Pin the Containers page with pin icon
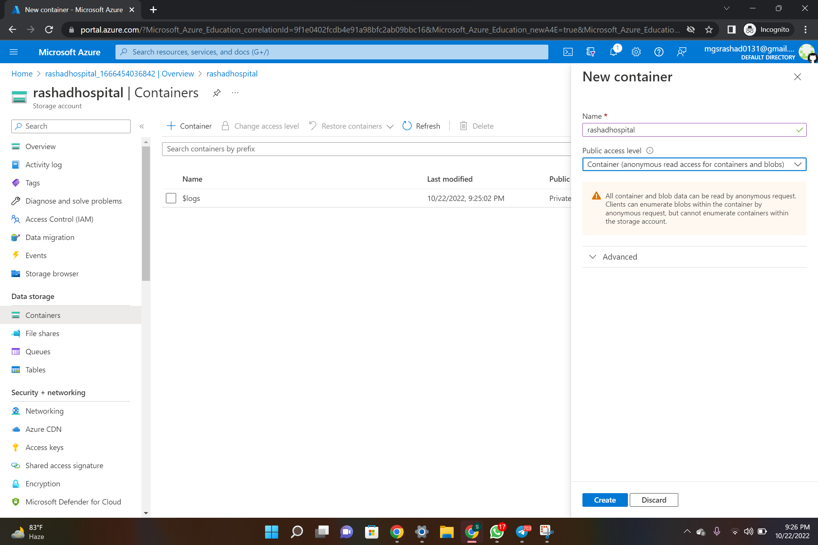This screenshot has width=818, height=545. pyautogui.click(x=217, y=93)
